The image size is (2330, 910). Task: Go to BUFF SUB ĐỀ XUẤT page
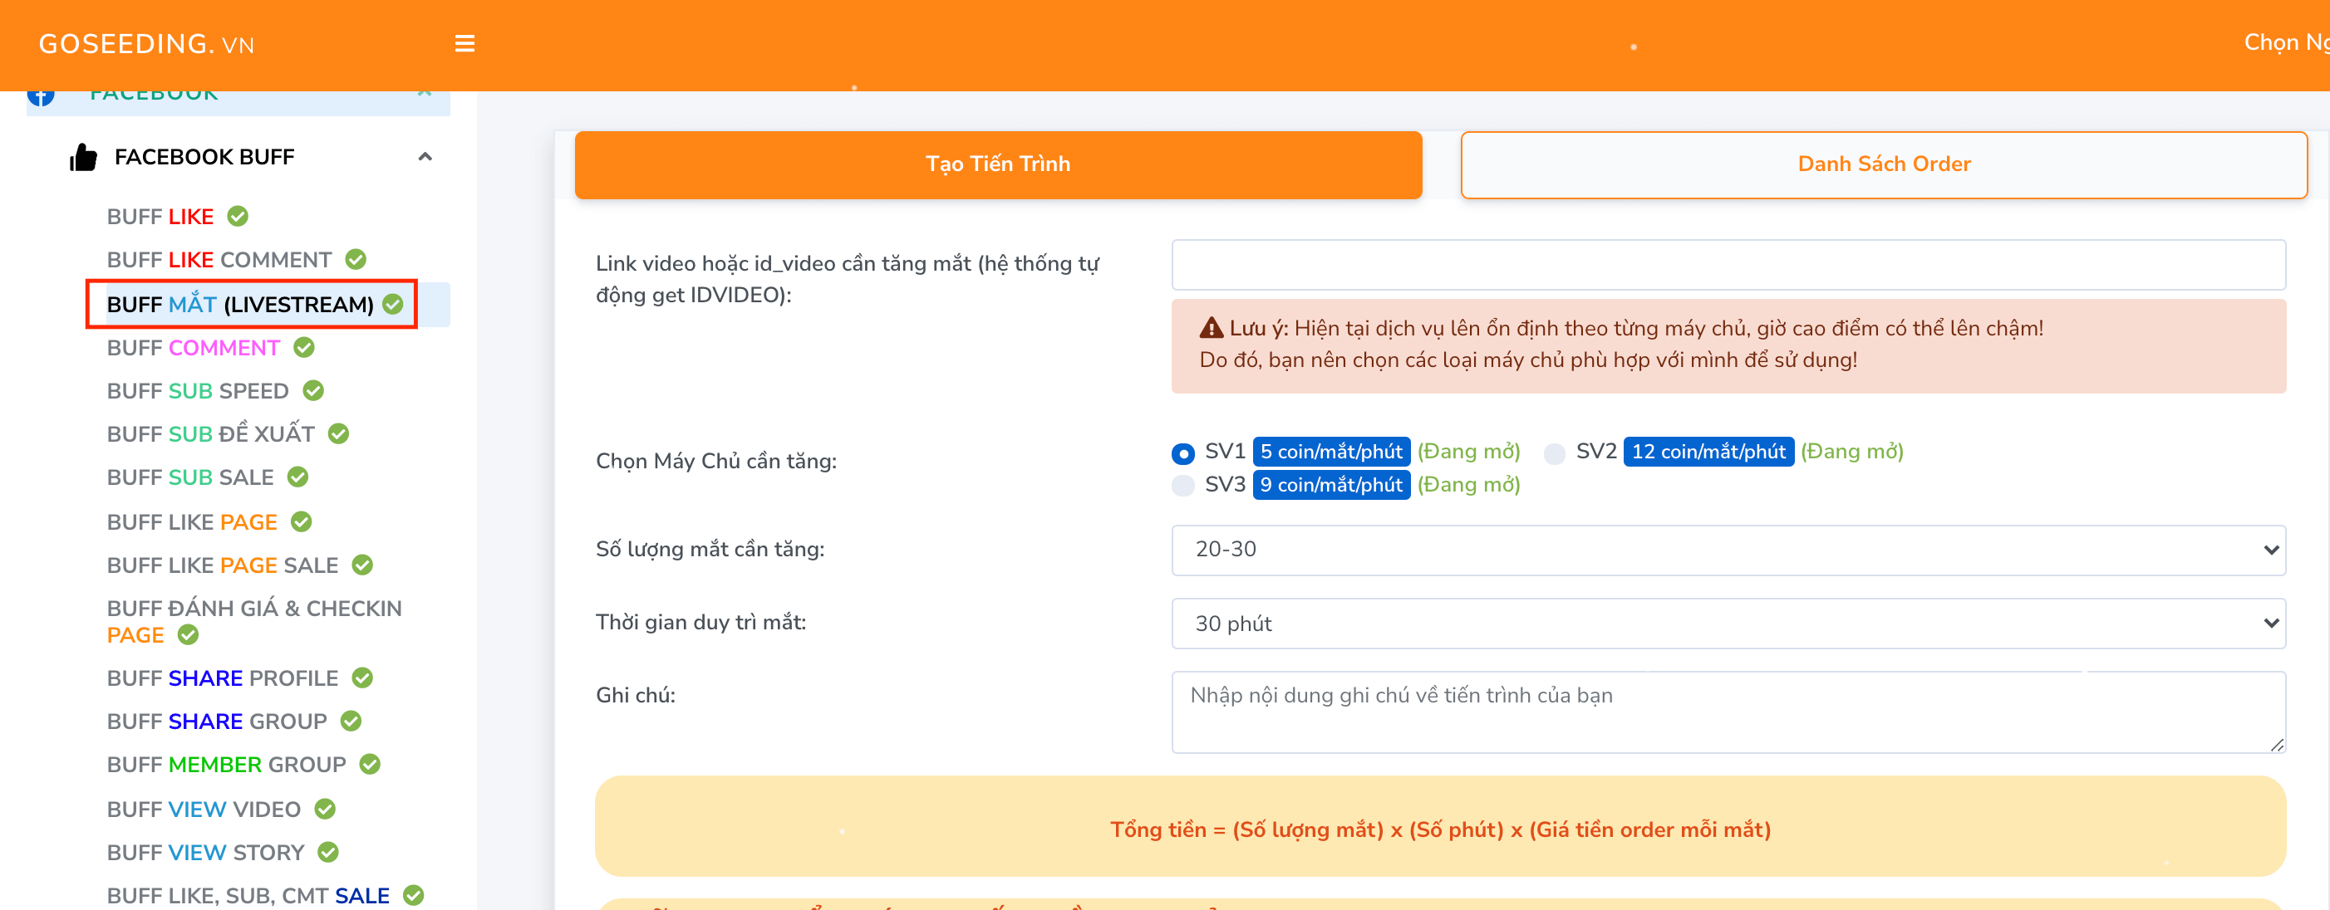point(210,433)
